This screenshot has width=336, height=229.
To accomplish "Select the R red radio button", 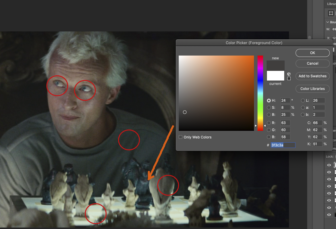I will 269,123.
